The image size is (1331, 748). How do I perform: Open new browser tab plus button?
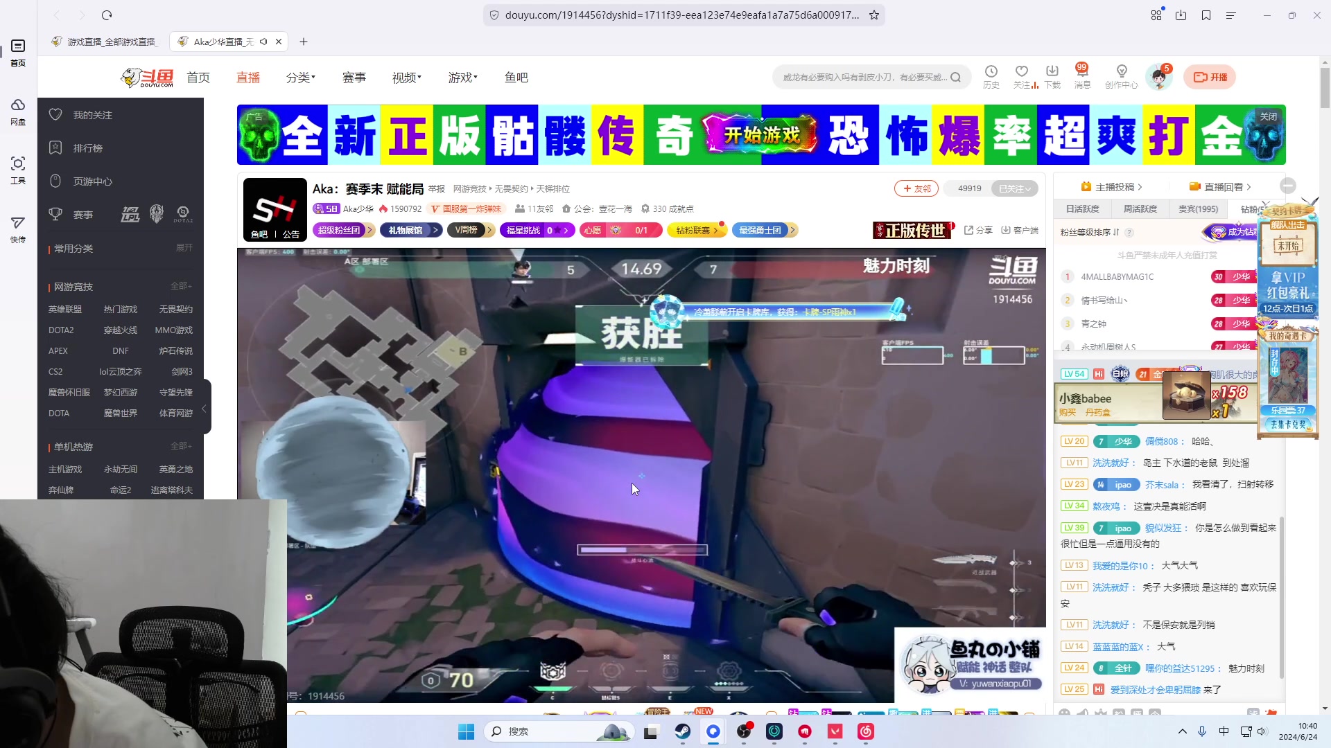pyautogui.click(x=304, y=42)
